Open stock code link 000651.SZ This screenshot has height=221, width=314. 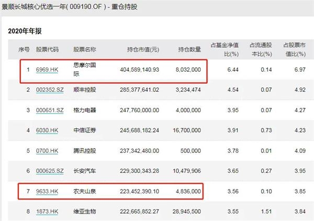[x=50, y=110]
